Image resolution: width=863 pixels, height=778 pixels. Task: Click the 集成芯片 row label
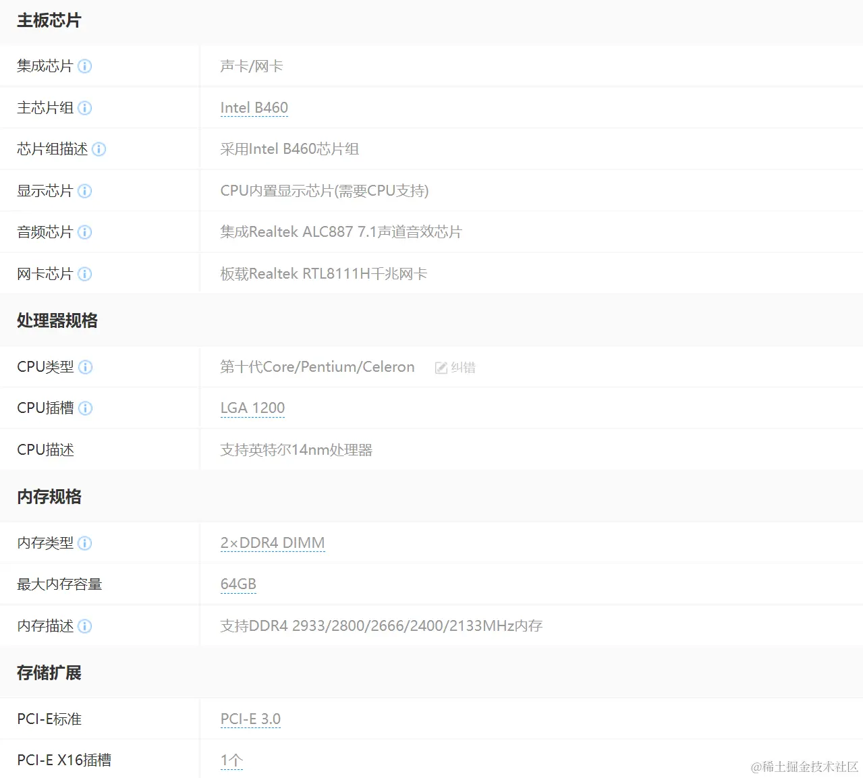[45, 66]
